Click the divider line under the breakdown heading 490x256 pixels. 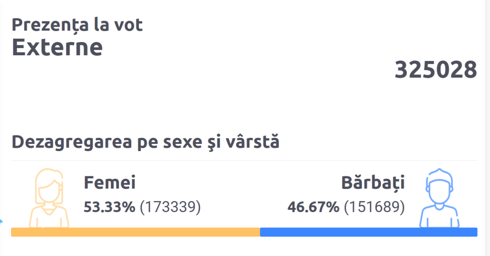(x=244, y=161)
